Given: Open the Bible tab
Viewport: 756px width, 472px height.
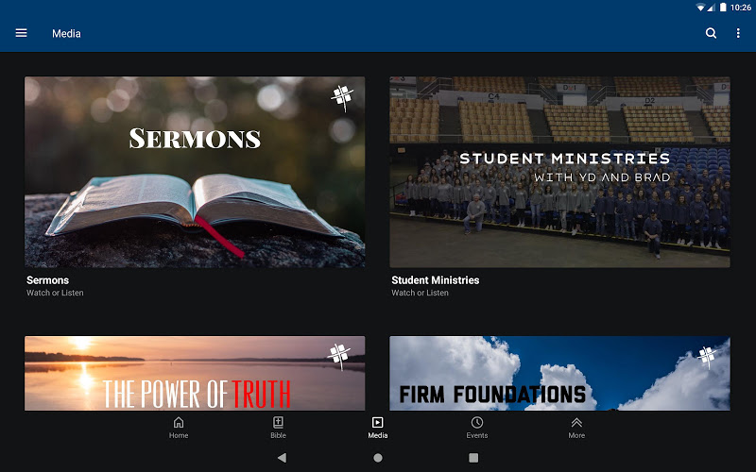Looking at the screenshot, I should pos(278,428).
